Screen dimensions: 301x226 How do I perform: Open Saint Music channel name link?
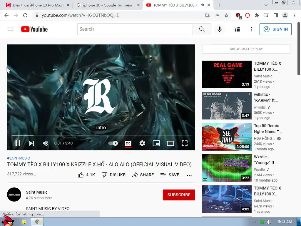coord(37,192)
